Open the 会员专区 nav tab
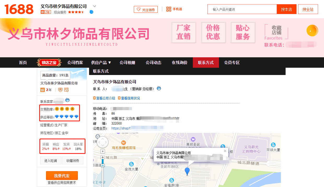This screenshot has width=324, height=187. click(232, 63)
